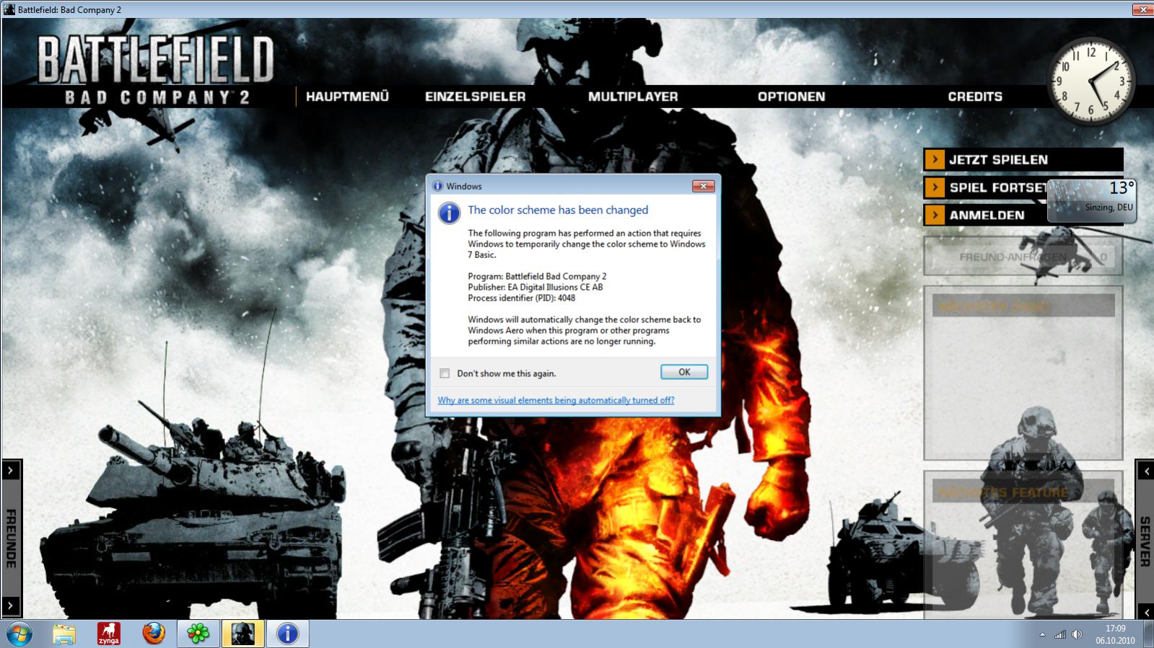
Task: Click the Battlefield window title bar icon
Action: [x=9, y=9]
